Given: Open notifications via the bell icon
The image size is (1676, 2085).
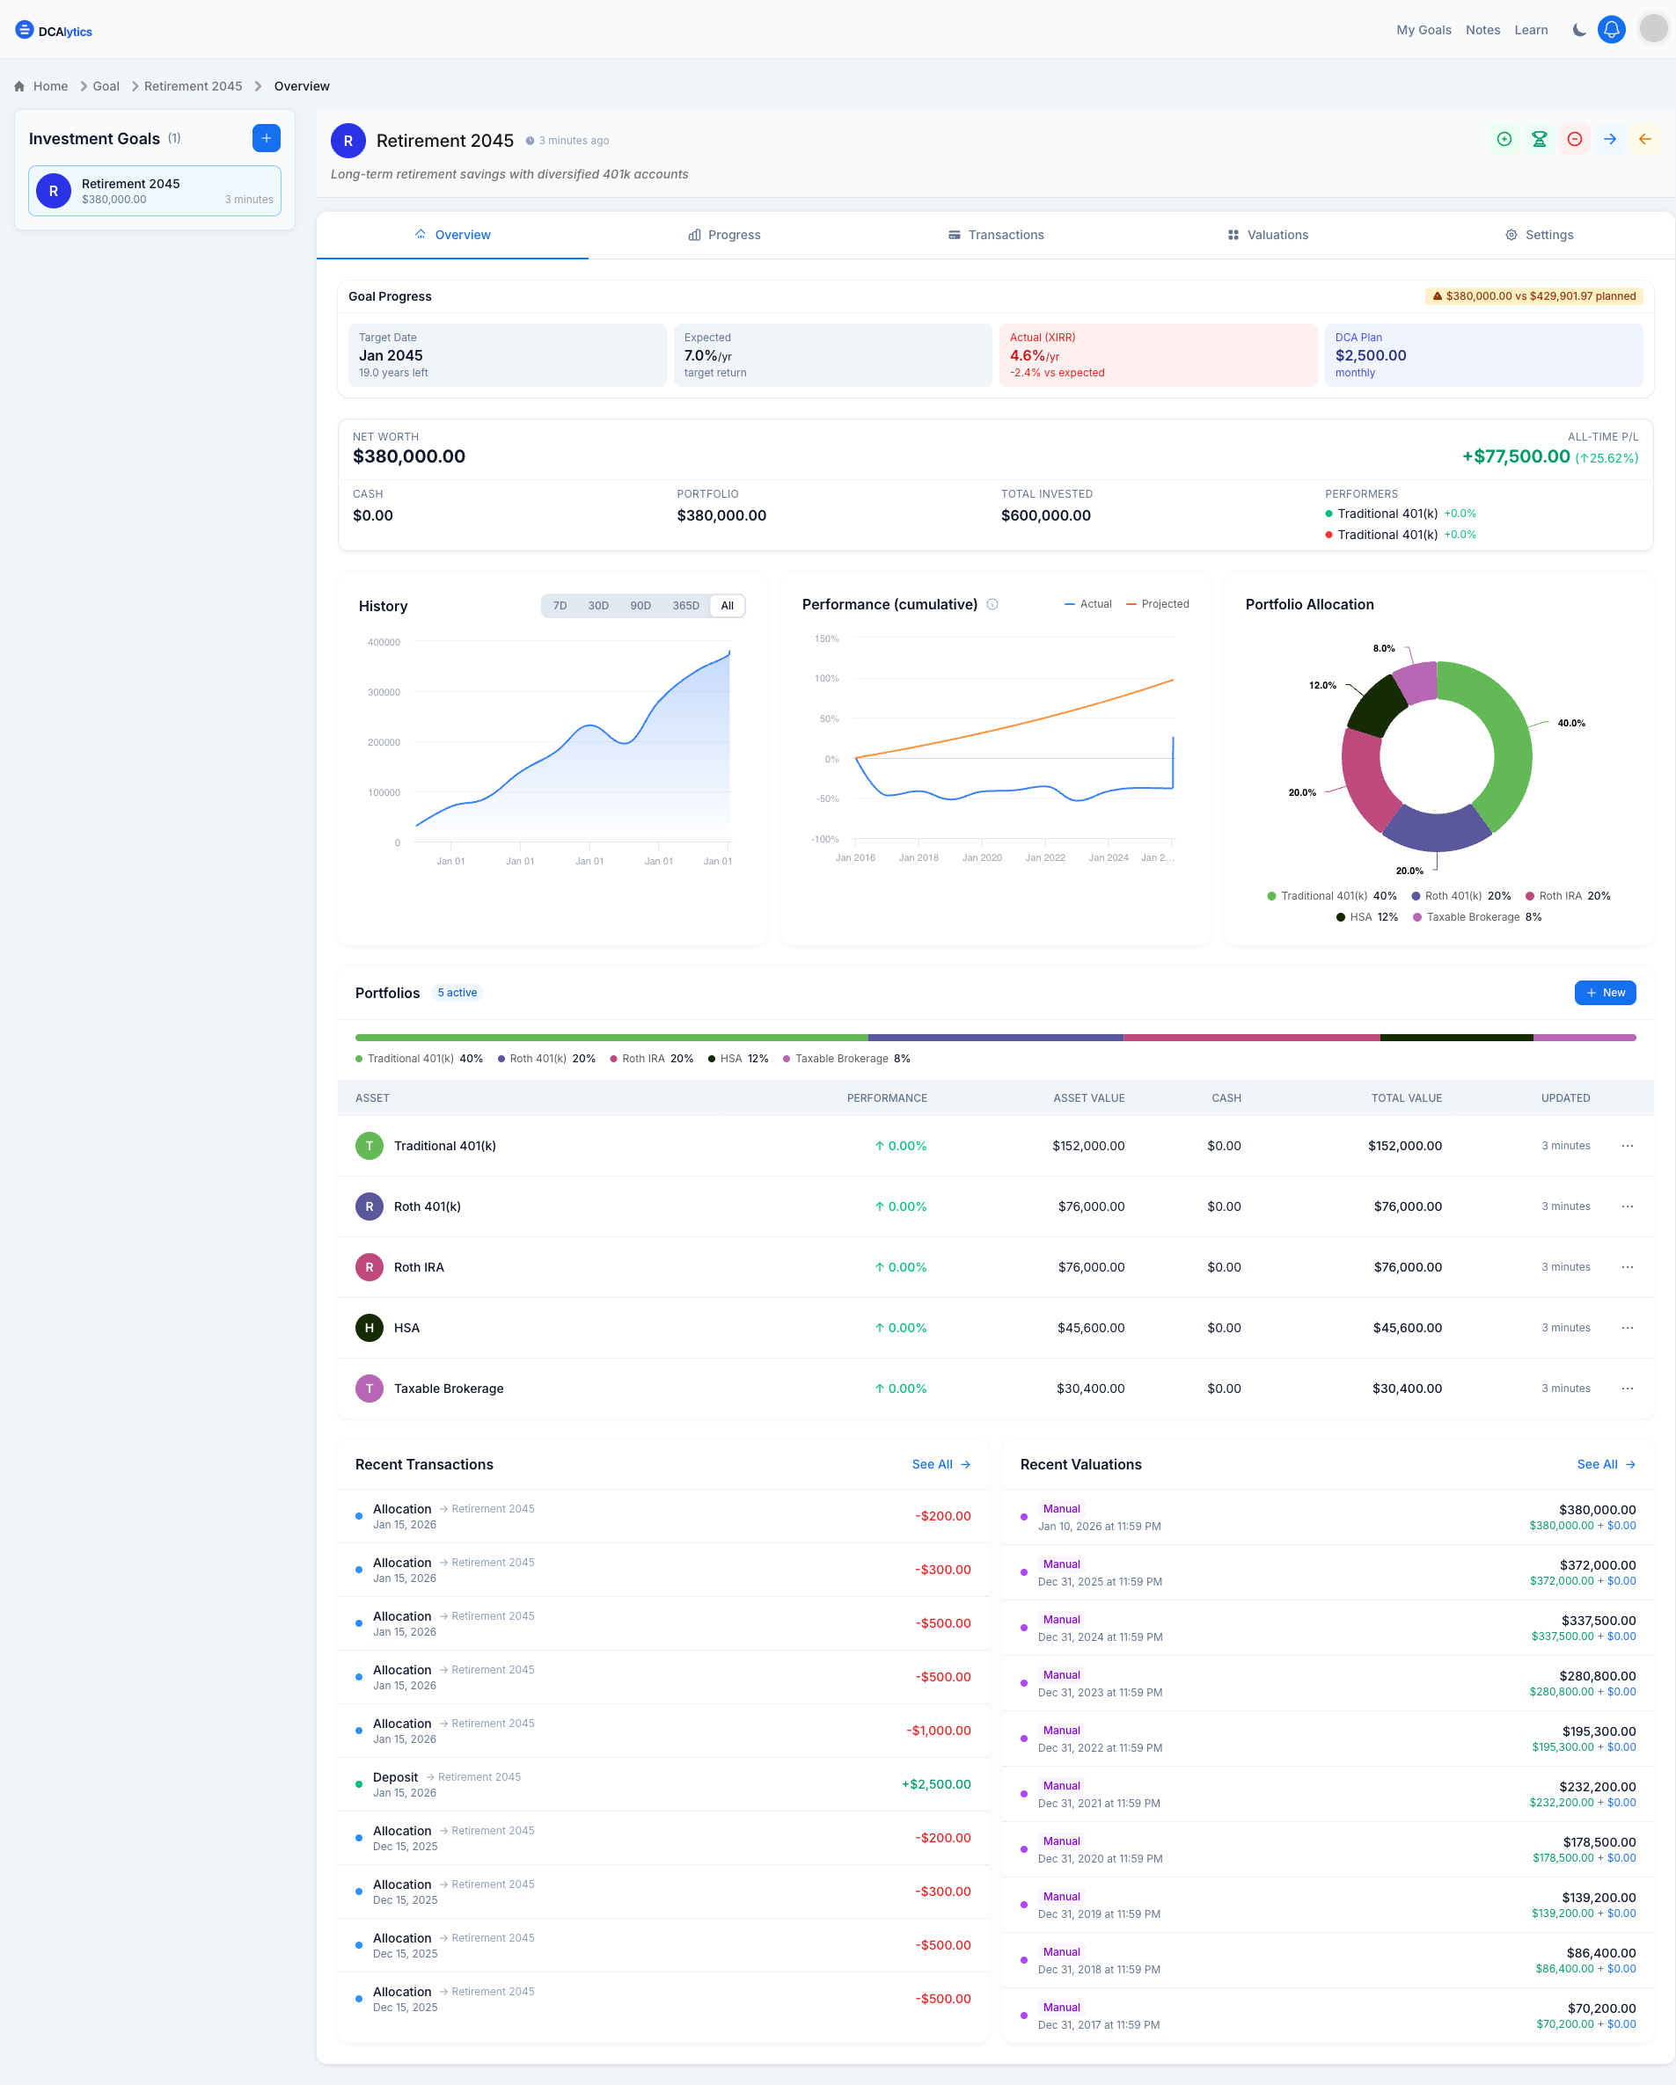Looking at the screenshot, I should [x=1611, y=30].
